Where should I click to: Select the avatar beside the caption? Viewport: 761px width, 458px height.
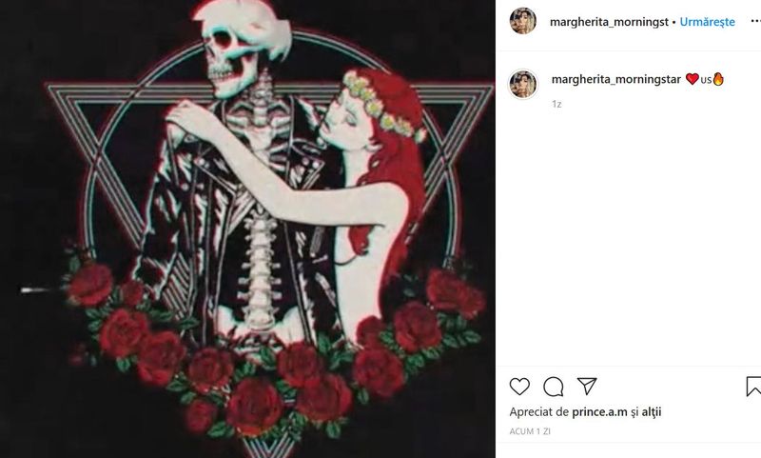[522, 84]
